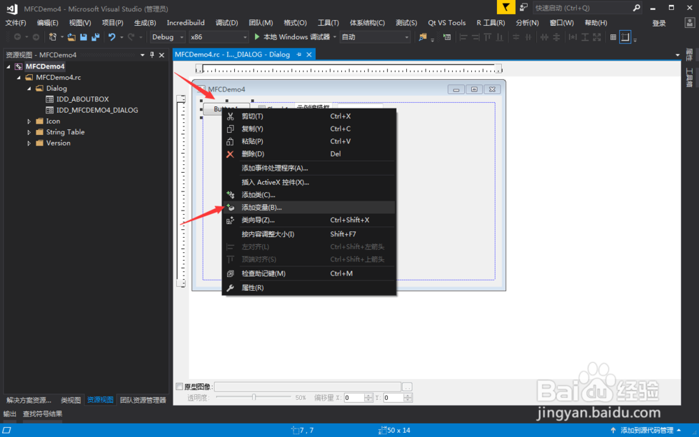Click the Align Tops toolbar icon

(x=488, y=37)
